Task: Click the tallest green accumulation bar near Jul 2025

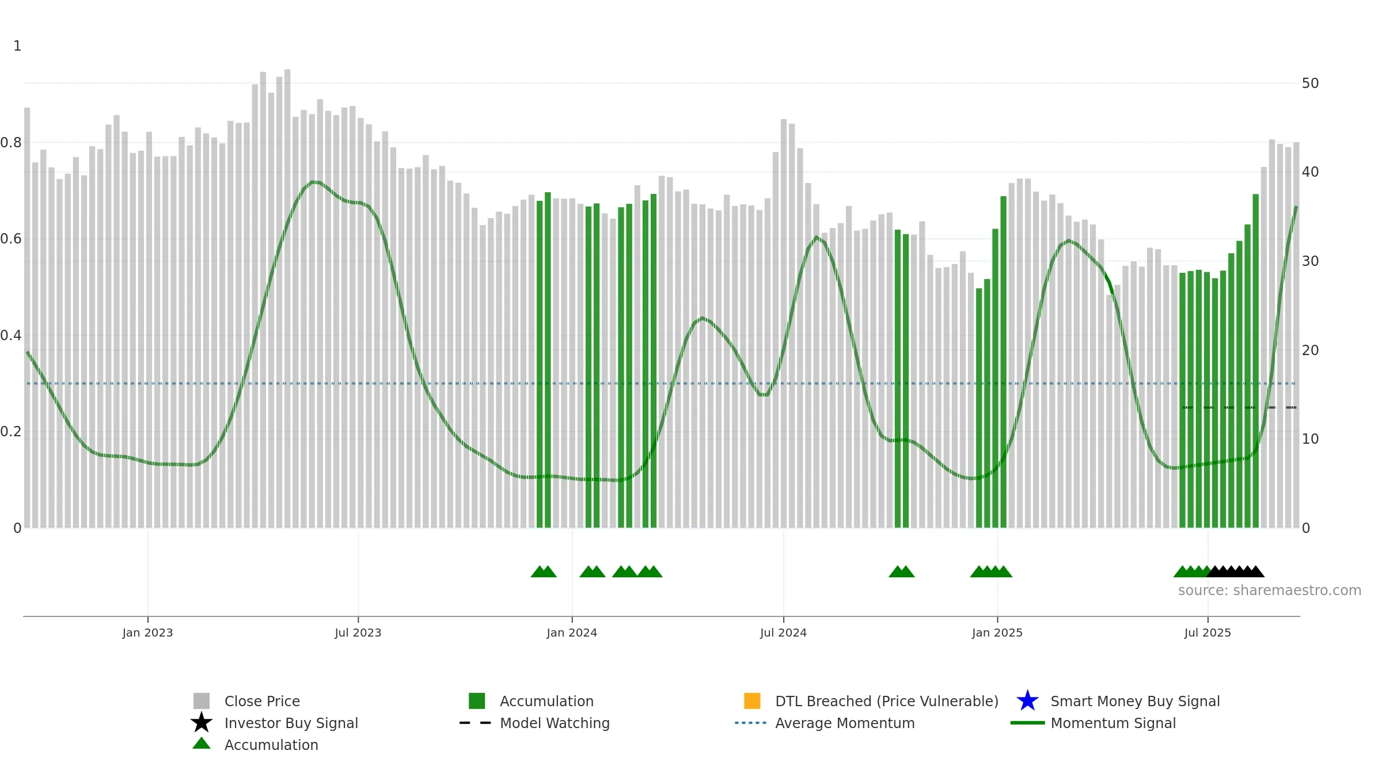Action: click(1256, 361)
